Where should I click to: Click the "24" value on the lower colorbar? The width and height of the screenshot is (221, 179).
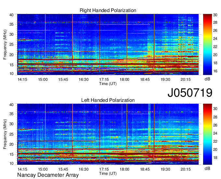[215, 133]
